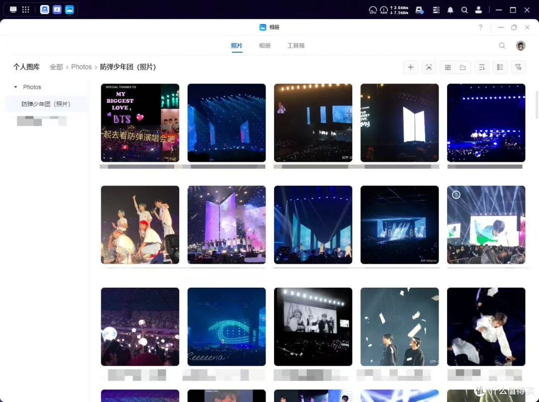Open the app launcher grid

coord(25,9)
